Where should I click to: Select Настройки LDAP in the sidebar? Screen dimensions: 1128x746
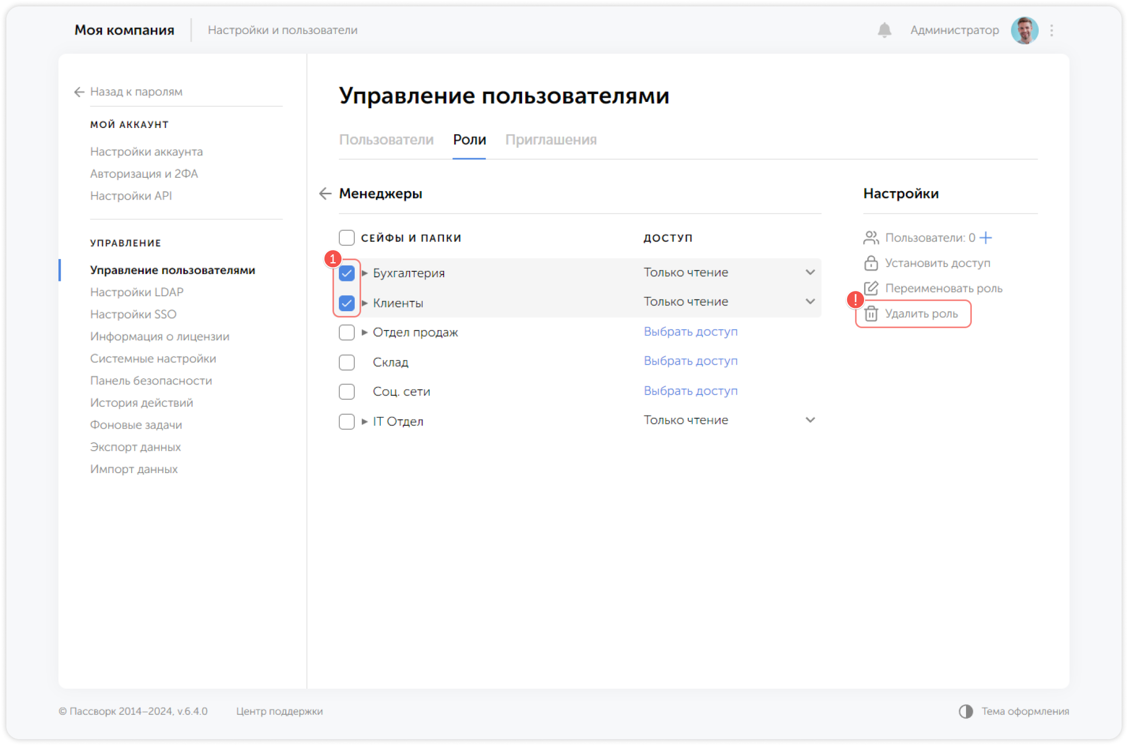click(137, 292)
